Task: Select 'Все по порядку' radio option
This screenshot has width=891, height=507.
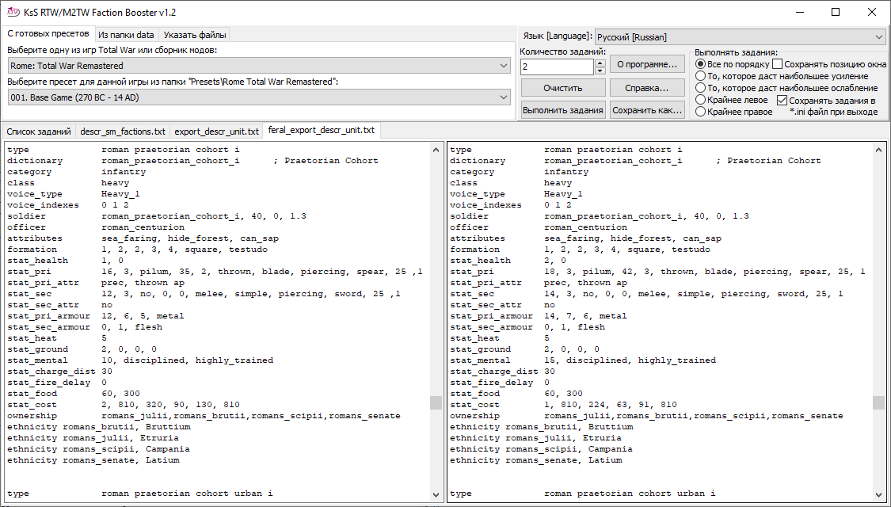Action: 700,64
